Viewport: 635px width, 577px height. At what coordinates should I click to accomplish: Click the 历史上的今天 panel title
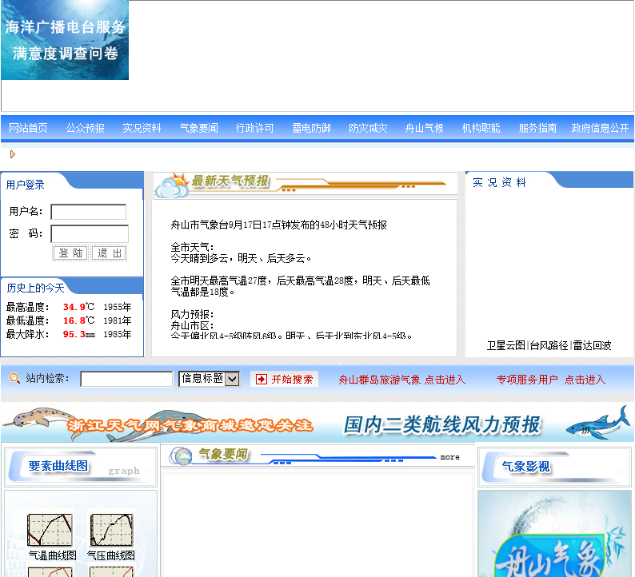click(35, 288)
